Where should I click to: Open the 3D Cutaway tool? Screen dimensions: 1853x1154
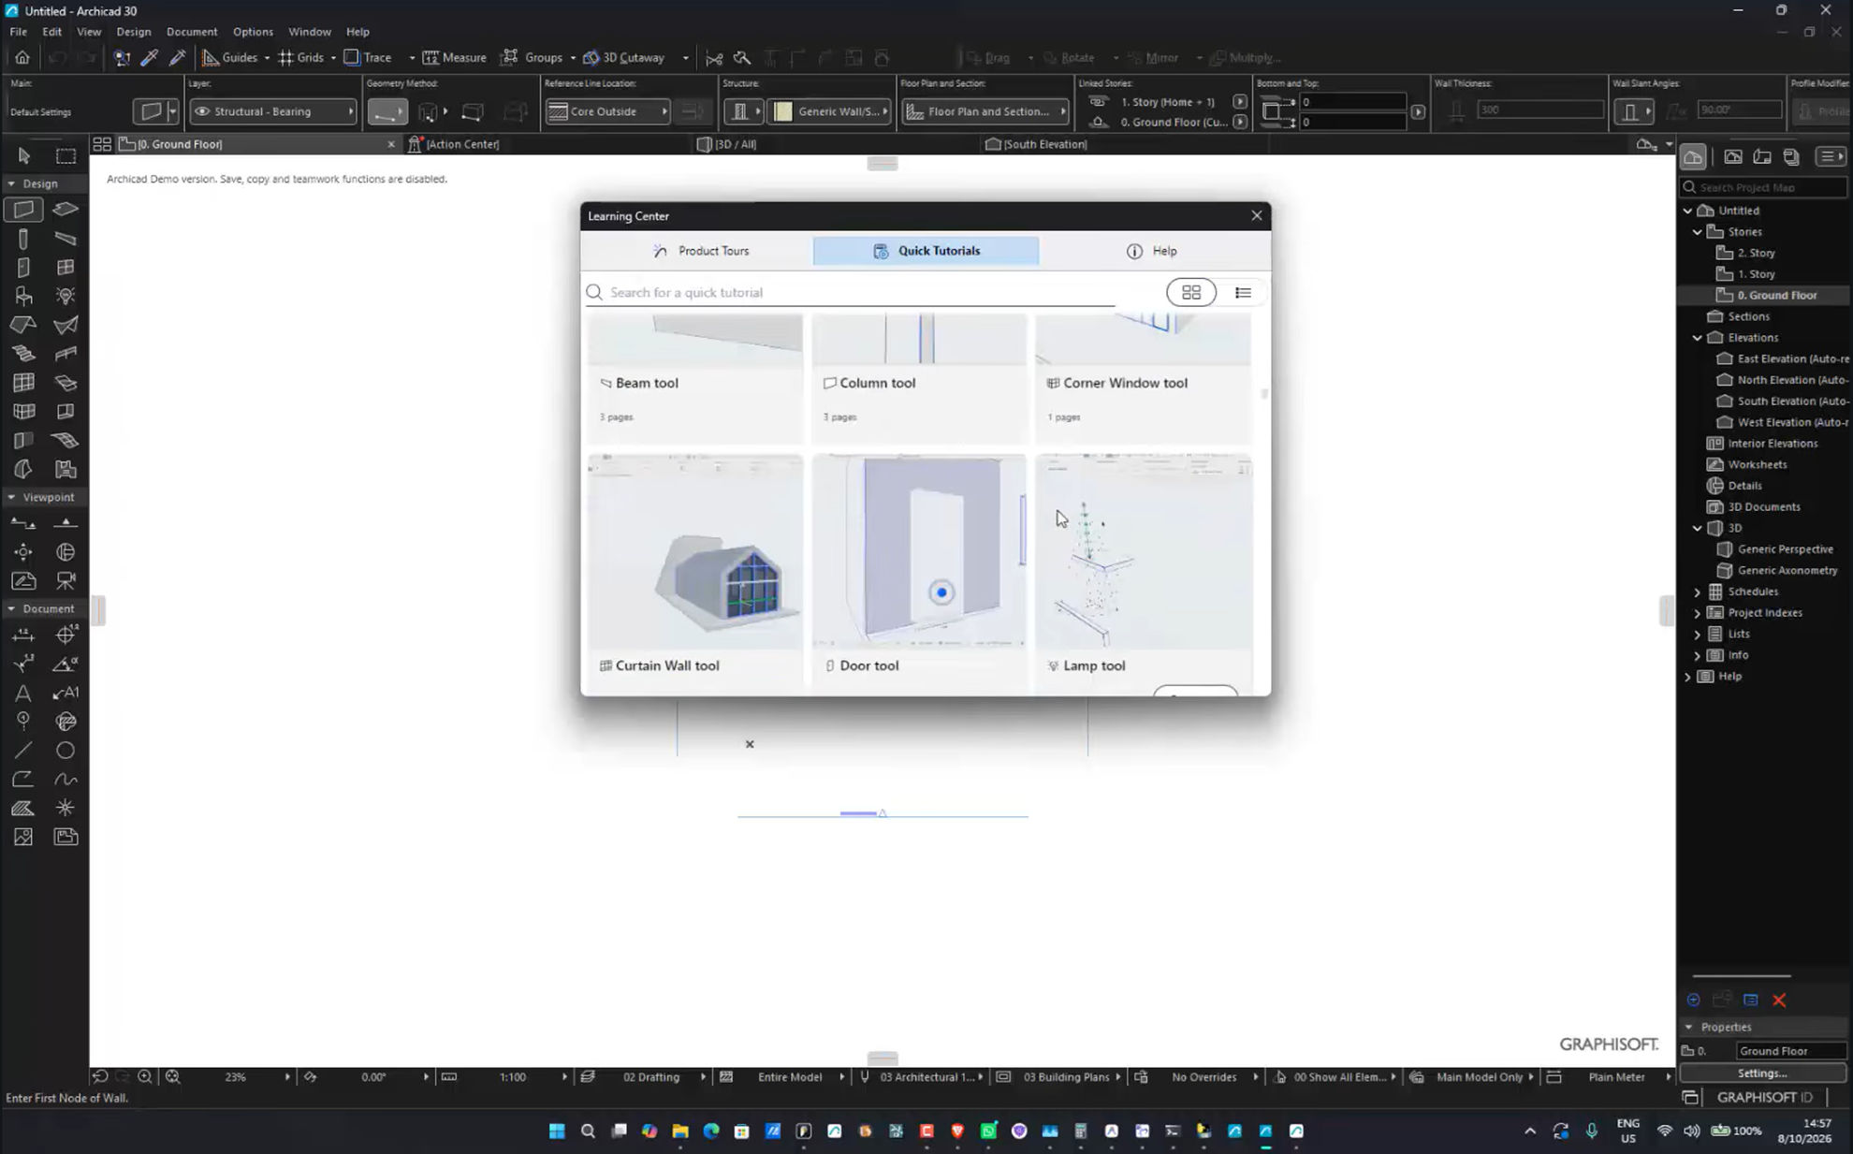point(624,57)
